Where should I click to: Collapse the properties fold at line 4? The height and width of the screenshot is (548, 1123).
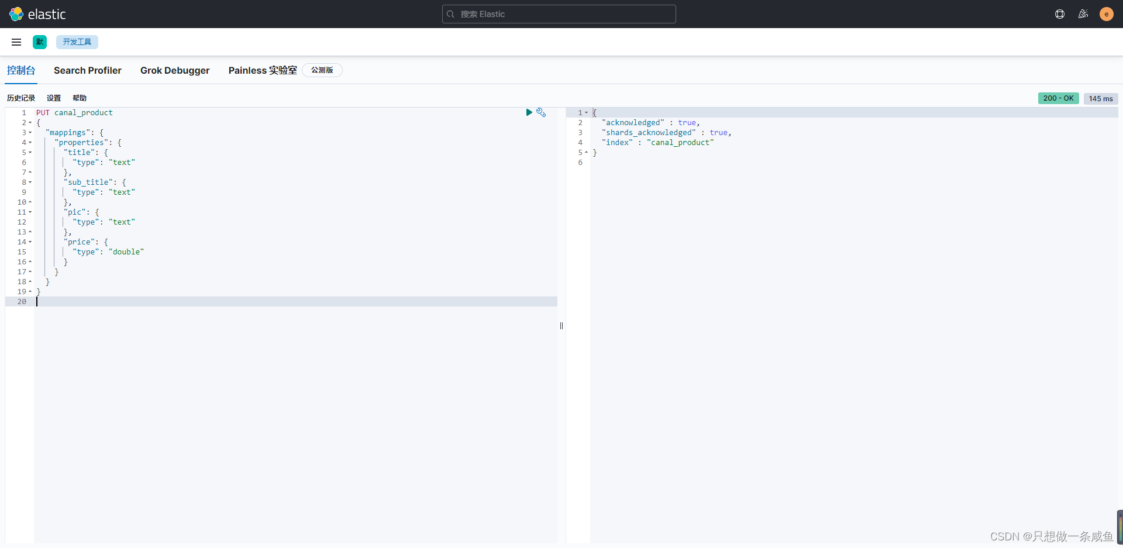tap(30, 143)
